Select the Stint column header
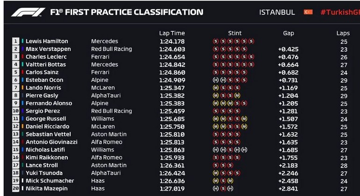The height and width of the screenshot is (196, 360). click(235, 33)
